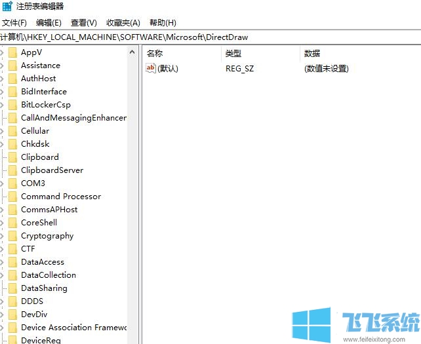Open the 文件(F) menu

(x=14, y=23)
